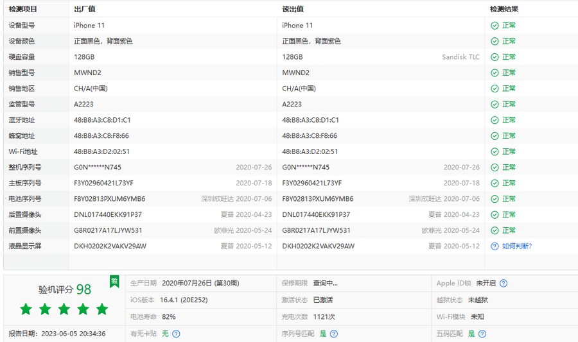Click the green check icon in 硬盘容量 row
The width and height of the screenshot is (578, 342).
click(x=495, y=57)
